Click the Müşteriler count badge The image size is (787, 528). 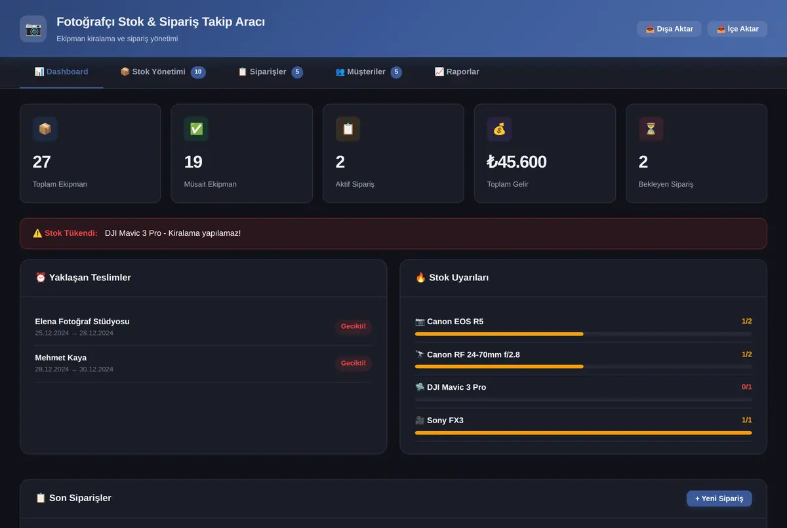pyautogui.click(x=396, y=72)
